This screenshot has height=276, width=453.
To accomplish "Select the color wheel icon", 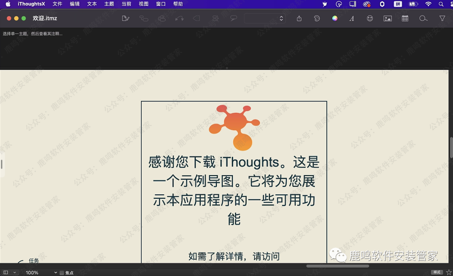I will click(x=334, y=18).
